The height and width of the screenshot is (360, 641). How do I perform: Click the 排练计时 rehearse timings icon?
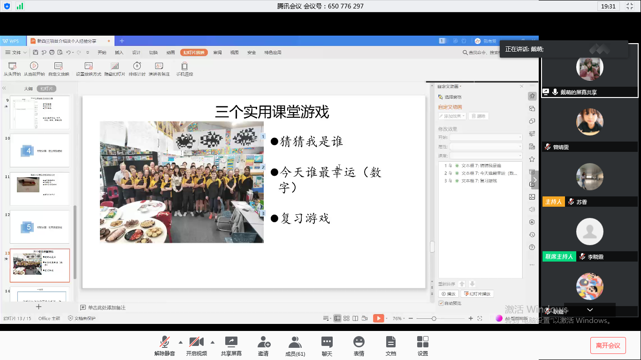[137, 66]
